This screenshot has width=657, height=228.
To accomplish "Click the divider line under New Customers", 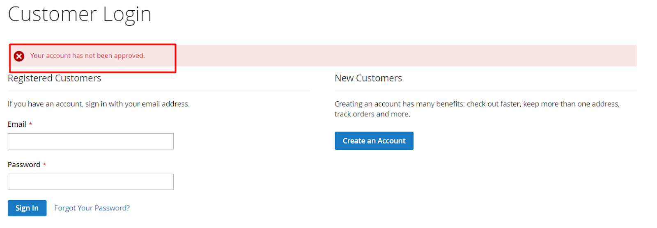I will click(x=485, y=91).
